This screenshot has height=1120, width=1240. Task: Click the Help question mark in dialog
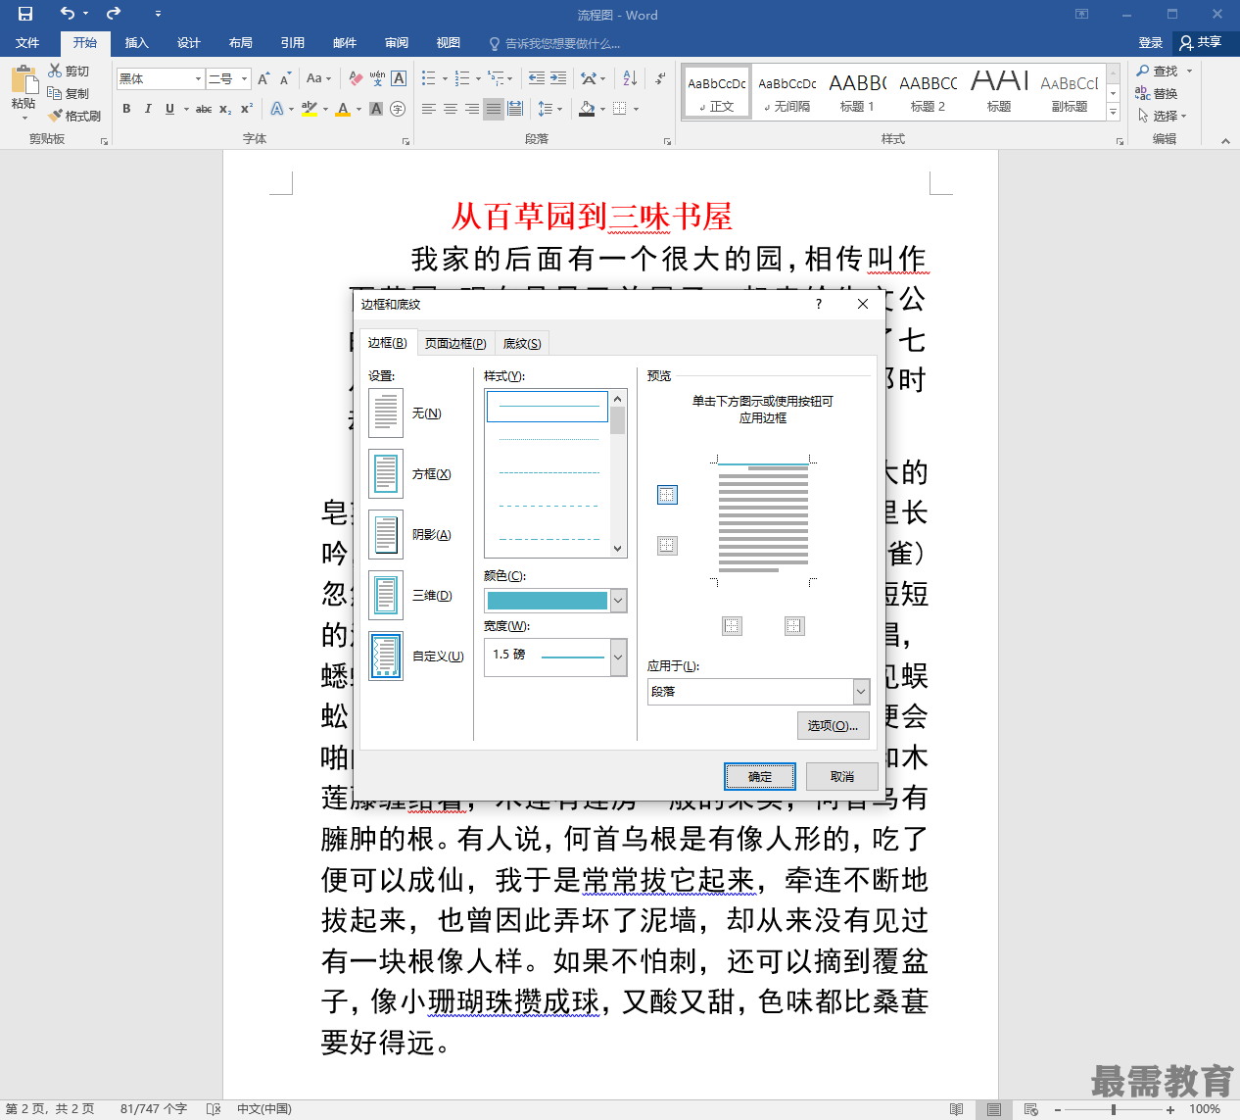[x=819, y=304]
